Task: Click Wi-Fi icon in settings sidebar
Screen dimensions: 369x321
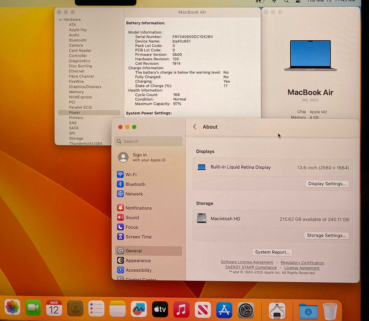Action: [120, 174]
